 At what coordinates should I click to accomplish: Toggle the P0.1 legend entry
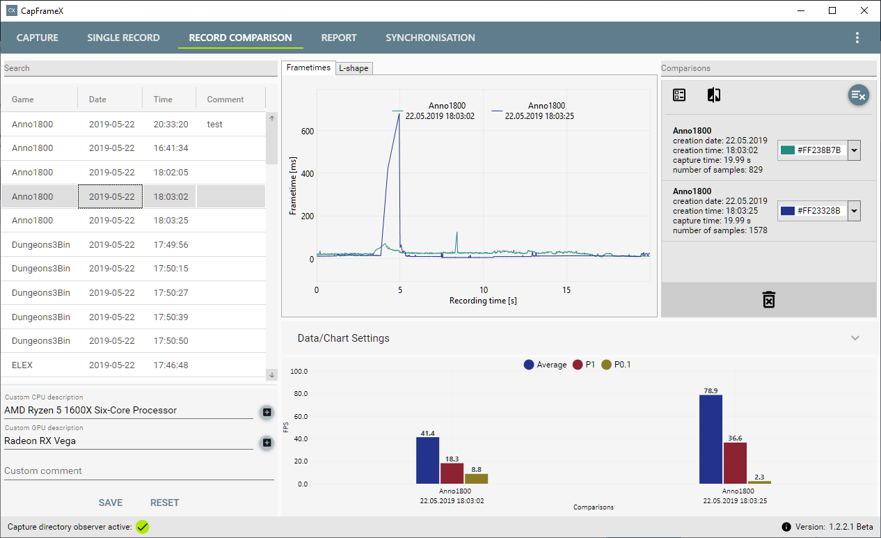616,365
